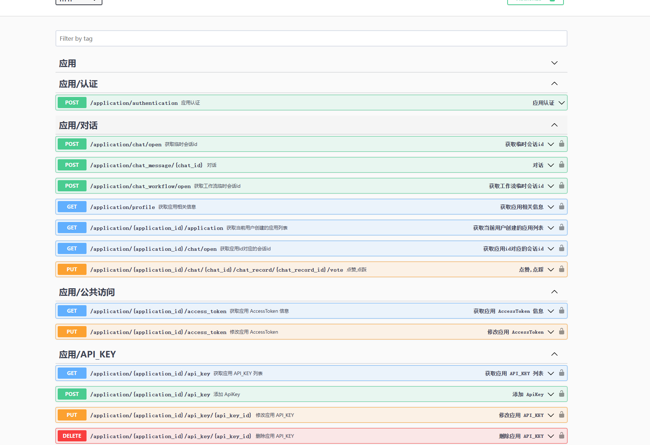This screenshot has height=445, width=650.
Task: Click lock icon on POST /application/chat/open
Action: coord(561,144)
